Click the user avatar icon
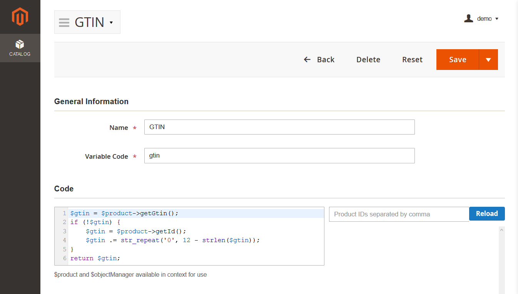This screenshot has height=294, width=518. tap(468, 18)
